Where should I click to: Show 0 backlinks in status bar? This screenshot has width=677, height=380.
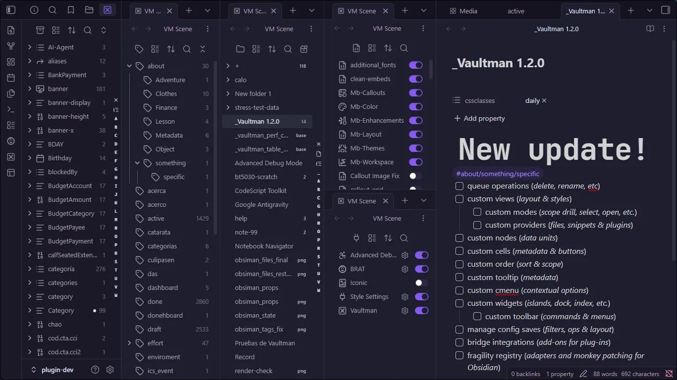(x=525, y=374)
